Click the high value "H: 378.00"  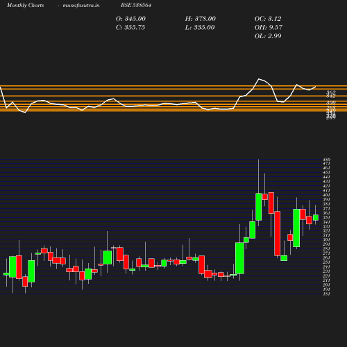pyautogui.click(x=200, y=19)
